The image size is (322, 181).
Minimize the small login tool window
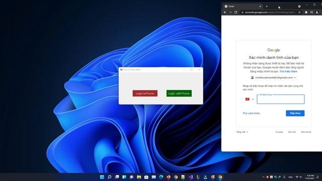tap(184, 69)
